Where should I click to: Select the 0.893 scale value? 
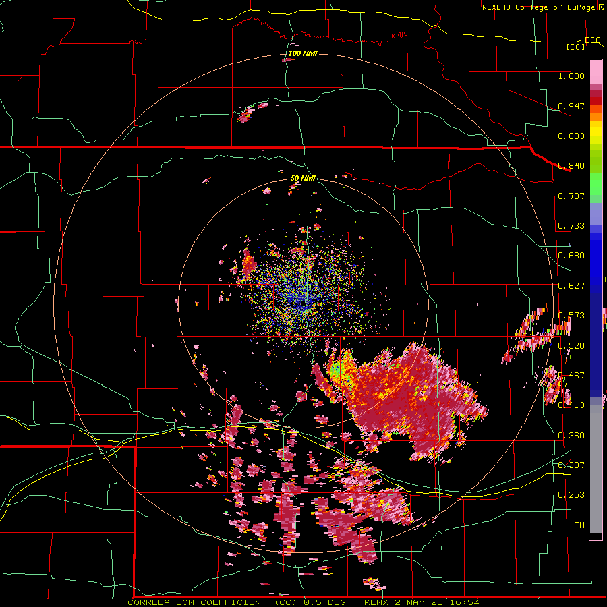[571, 136]
